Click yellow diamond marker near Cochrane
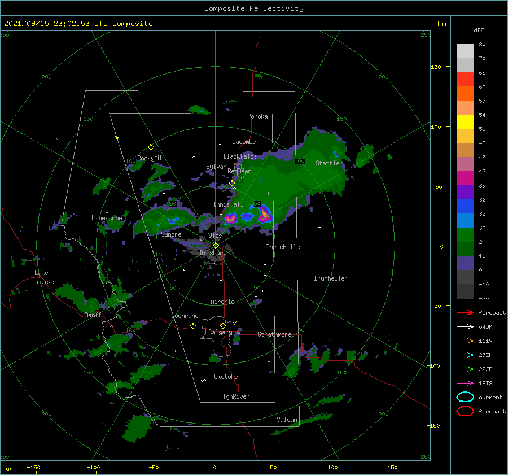Viewport: 508px width, 475px height. click(x=193, y=326)
